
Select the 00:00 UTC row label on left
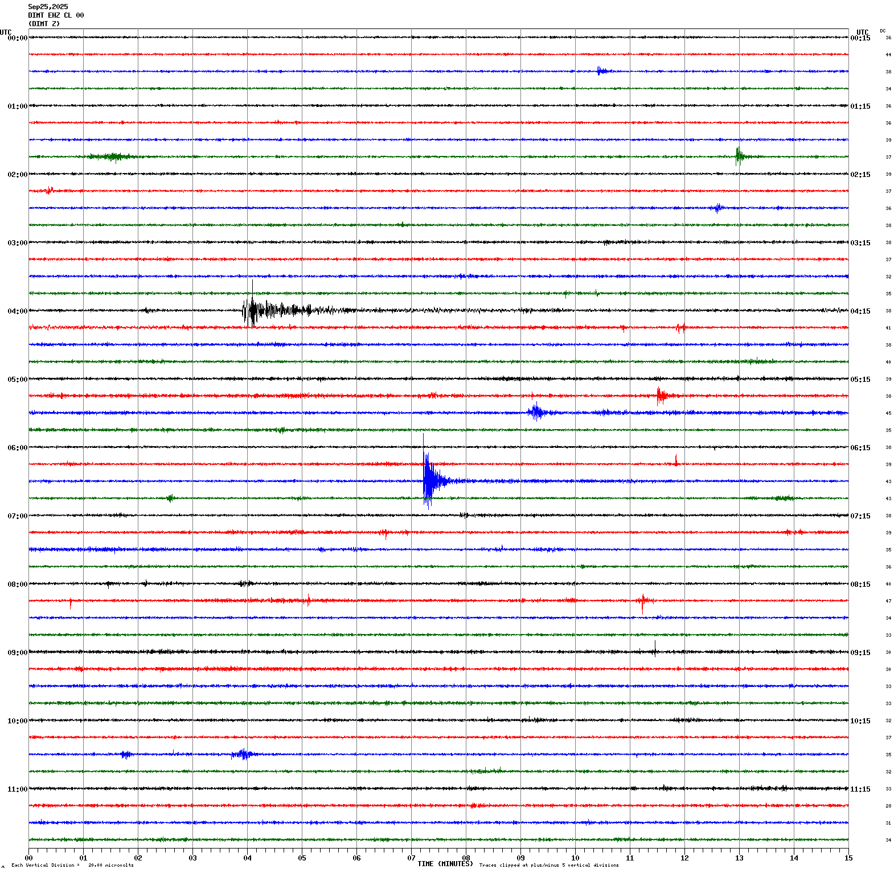[17, 38]
